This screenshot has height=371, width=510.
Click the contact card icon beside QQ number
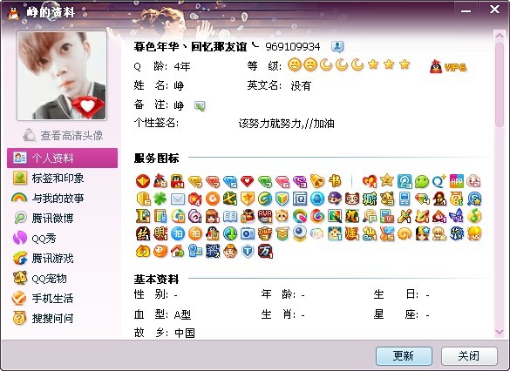tap(337, 47)
